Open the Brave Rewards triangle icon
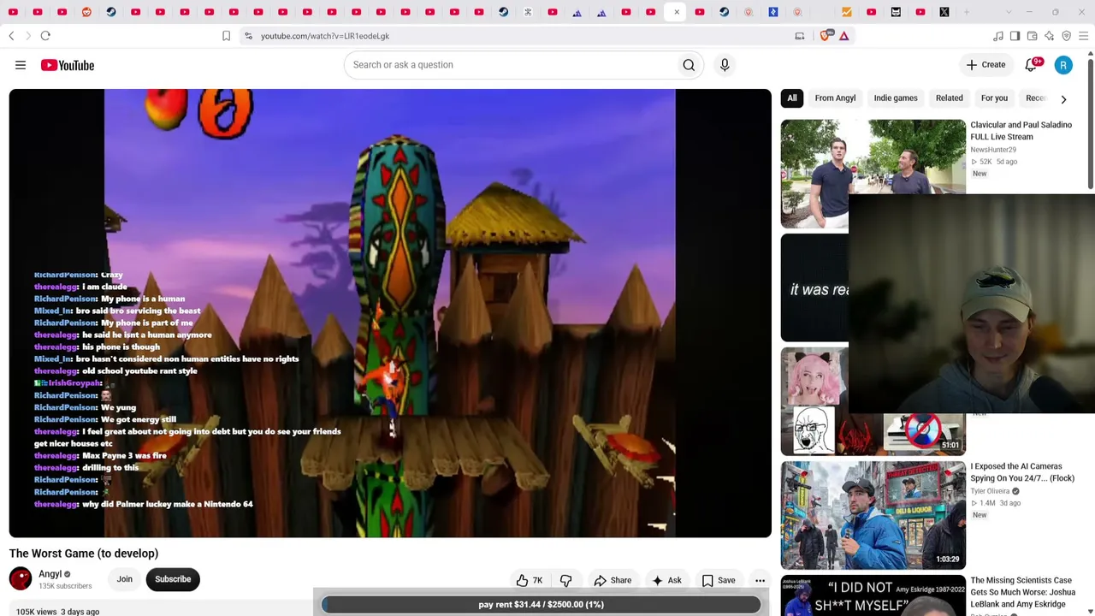Screen dimensions: 1095x616 tap(843, 36)
